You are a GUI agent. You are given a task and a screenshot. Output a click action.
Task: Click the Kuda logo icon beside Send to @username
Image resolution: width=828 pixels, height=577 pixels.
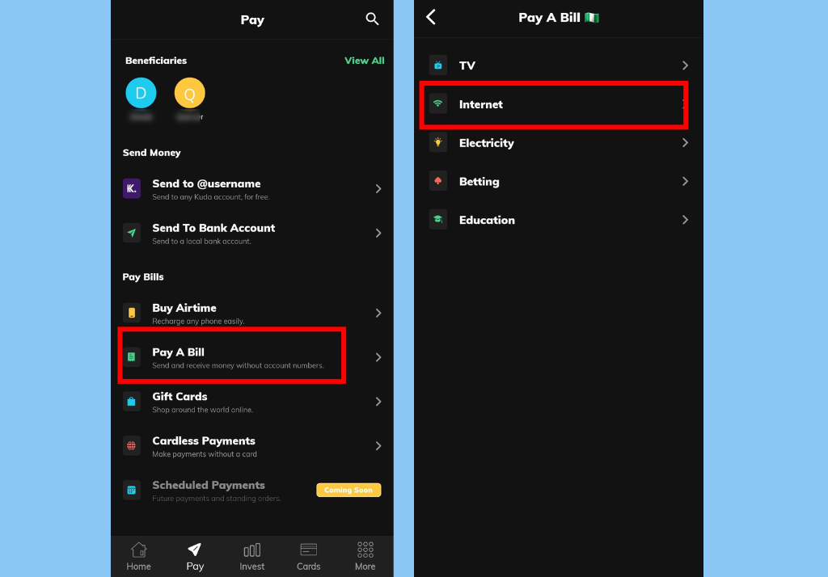[x=132, y=188]
